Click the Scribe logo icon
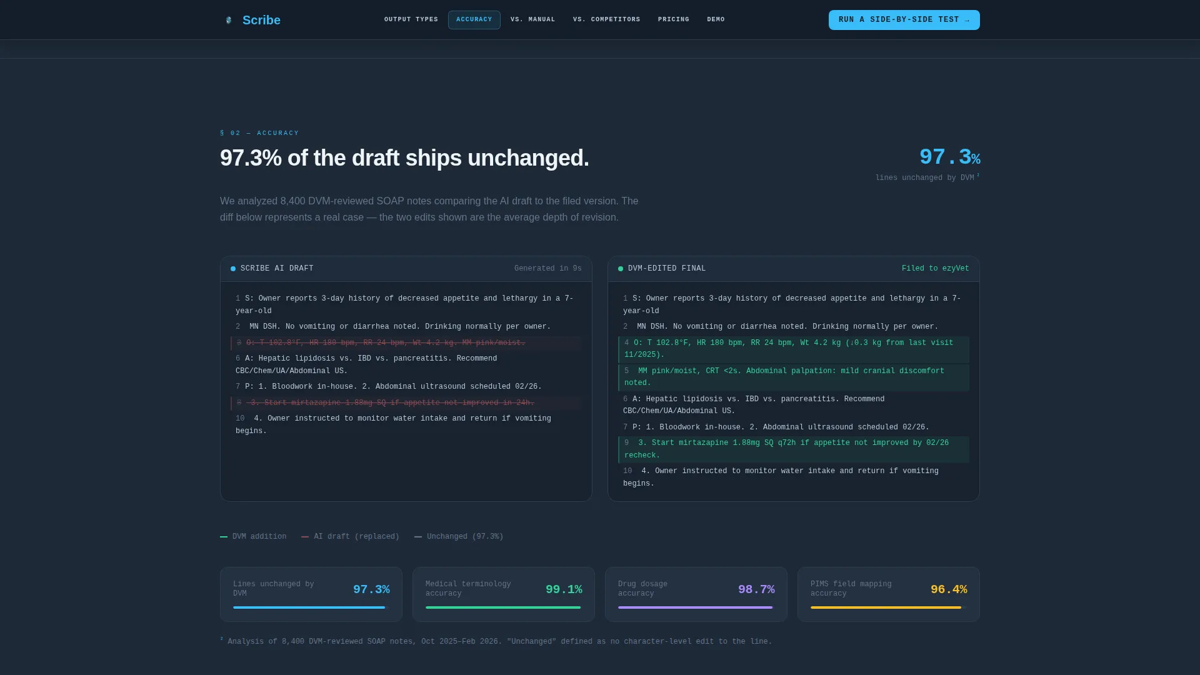 (229, 20)
